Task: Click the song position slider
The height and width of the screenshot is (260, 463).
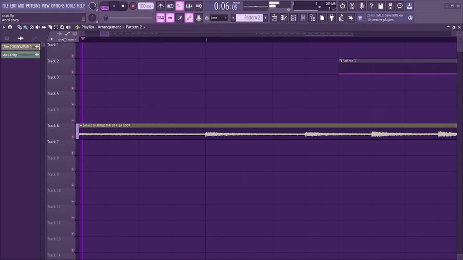Action: [128, 18]
